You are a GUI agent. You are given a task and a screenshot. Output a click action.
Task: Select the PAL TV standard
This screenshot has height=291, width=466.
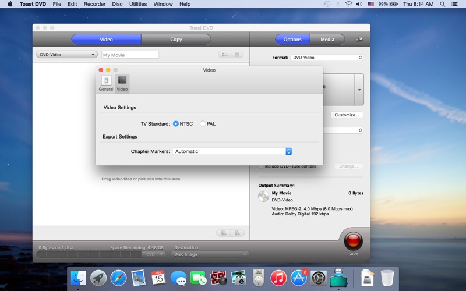click(203, 124)
